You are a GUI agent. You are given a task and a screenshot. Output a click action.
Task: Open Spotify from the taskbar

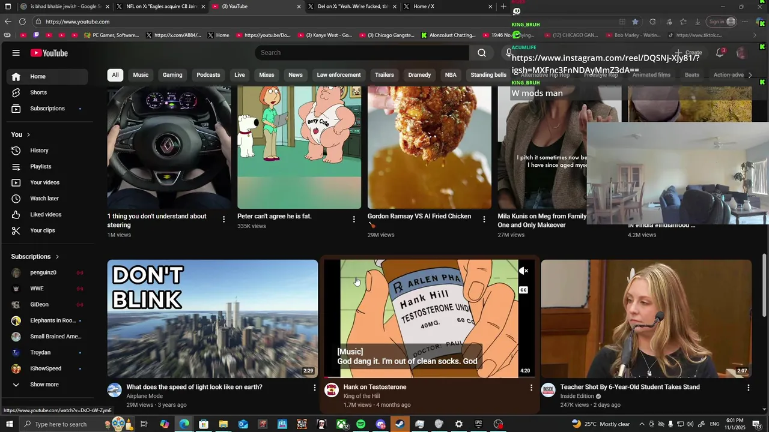pyautogui.click(x=360, y=424)
